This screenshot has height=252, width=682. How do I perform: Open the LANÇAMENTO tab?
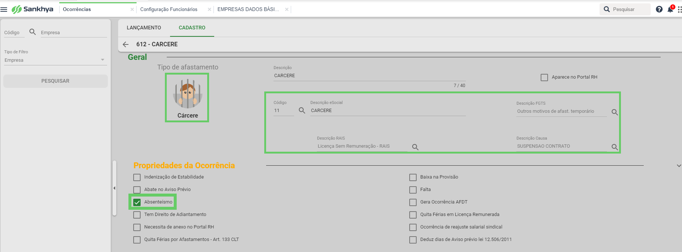click(x=144, y=28)
